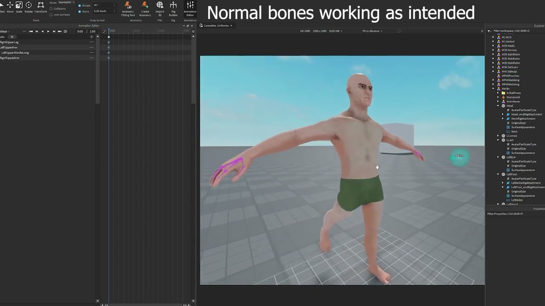This screenshot has height=306, width=545.
Task: Collapse the LeftFoot node
Action: [x=498, y=174]
